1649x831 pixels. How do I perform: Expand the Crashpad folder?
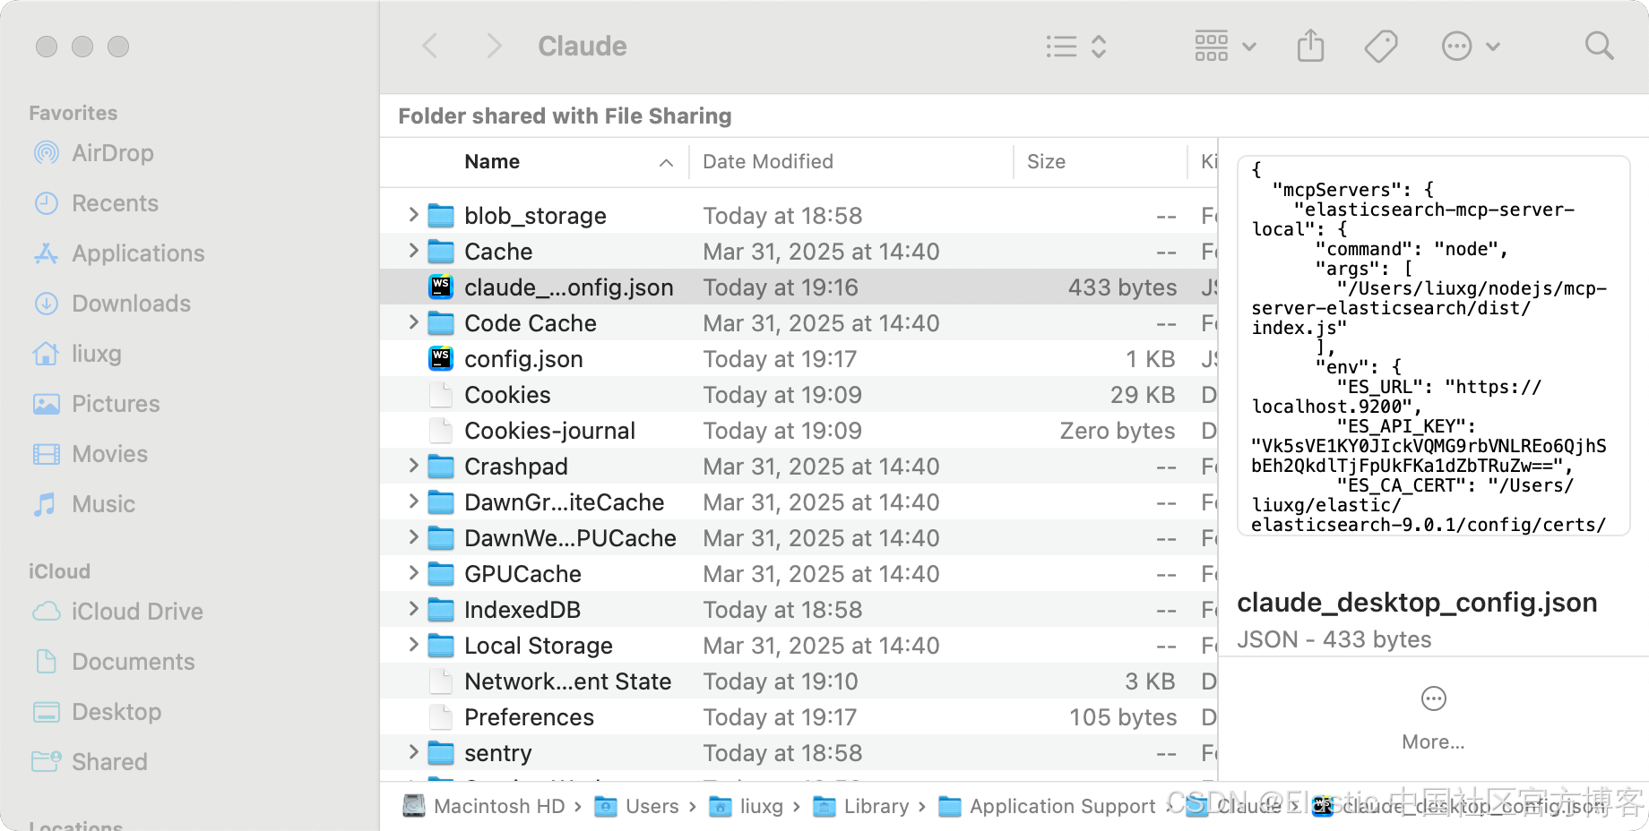click(413, 466)
